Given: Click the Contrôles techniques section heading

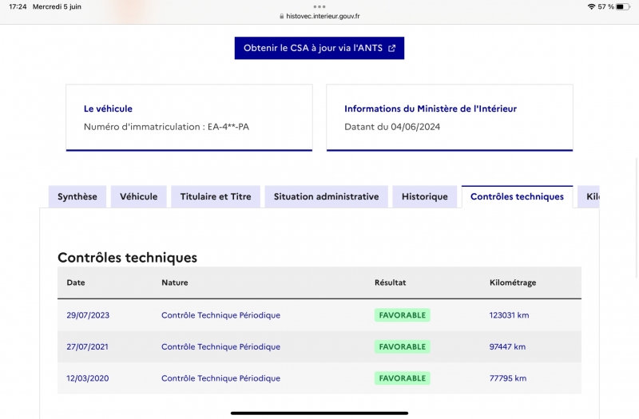Looking at the screenshot, I should (127, 257).
